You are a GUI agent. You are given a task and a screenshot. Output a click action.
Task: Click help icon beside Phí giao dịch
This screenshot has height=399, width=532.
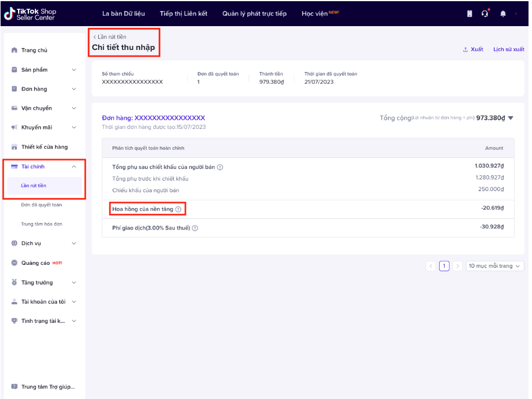(x=195, y=228)
